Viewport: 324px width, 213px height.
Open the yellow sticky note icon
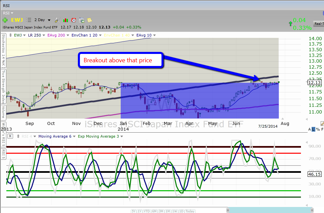89,20
